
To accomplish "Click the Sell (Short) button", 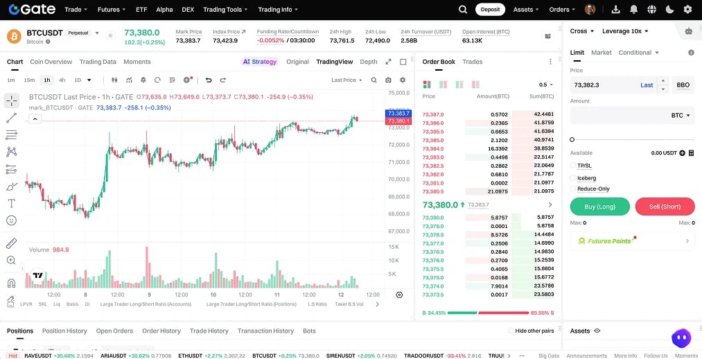I will click(x=665, y=207).
